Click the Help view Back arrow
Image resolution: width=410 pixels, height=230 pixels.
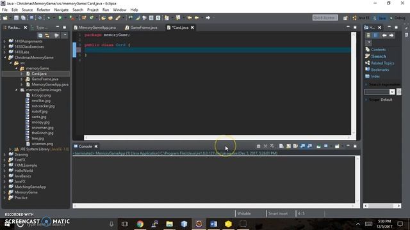tap(384, 35)
